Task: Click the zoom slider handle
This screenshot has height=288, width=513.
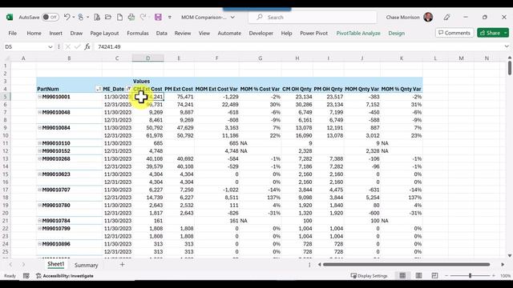Action: point(471,276)
